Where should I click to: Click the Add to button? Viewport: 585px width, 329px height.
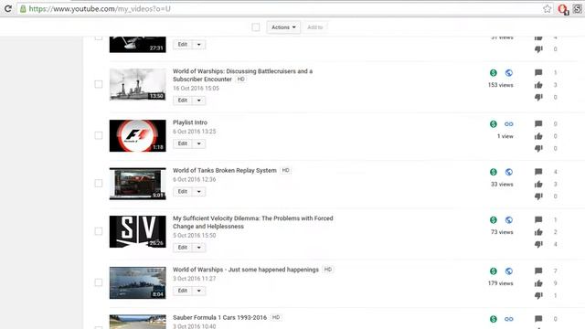pos(314,27)
